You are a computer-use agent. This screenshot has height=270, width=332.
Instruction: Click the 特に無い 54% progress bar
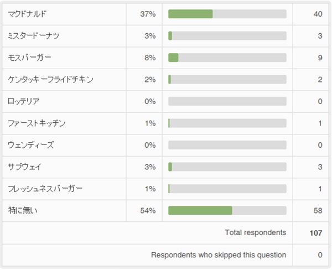pyautogui.click(x=227, y=210)
